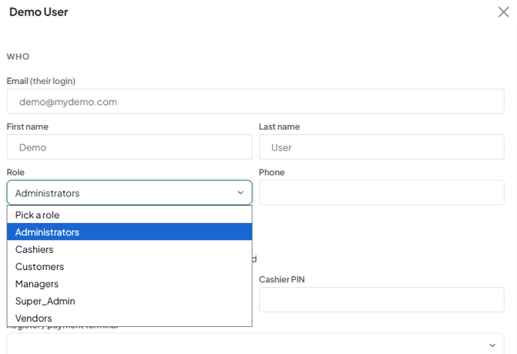Close the Demo User dialog
517x354 pixels.
503,12
